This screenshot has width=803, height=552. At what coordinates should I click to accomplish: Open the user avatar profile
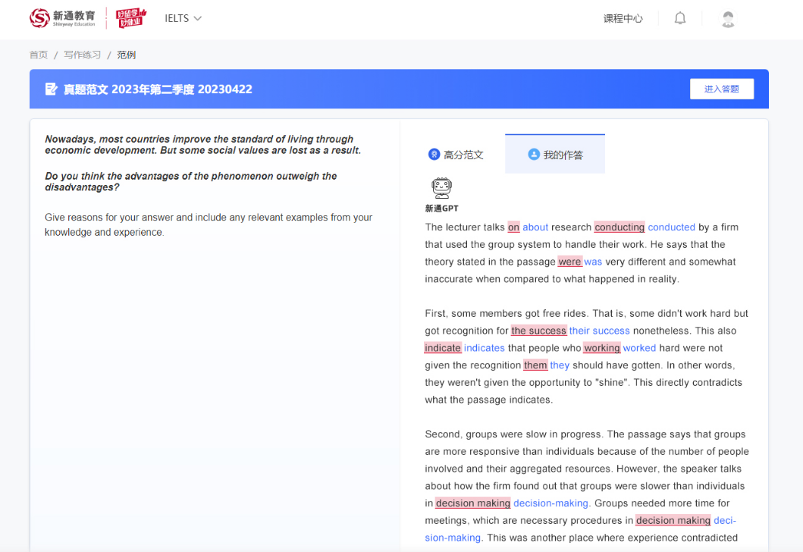click(728, 18)
